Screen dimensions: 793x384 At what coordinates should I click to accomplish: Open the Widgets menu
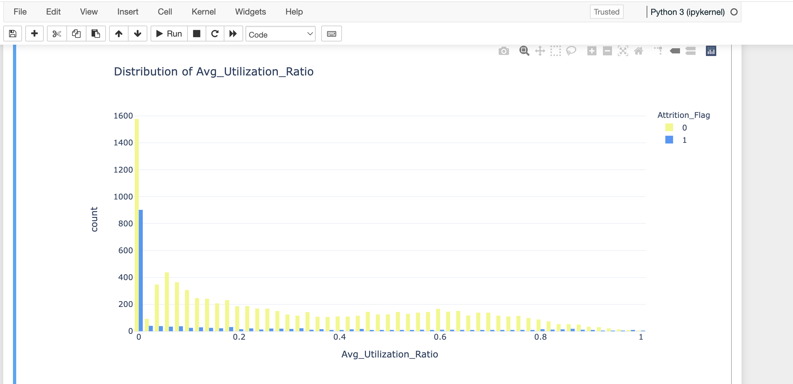click(250, 12)
